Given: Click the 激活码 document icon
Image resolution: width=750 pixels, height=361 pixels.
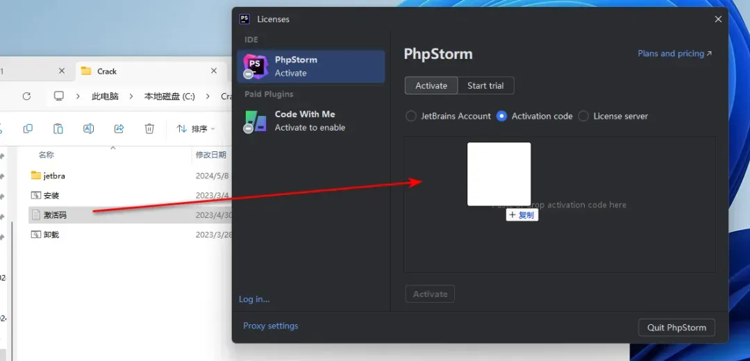Looking at the screenshot, I should coord(36,215).
